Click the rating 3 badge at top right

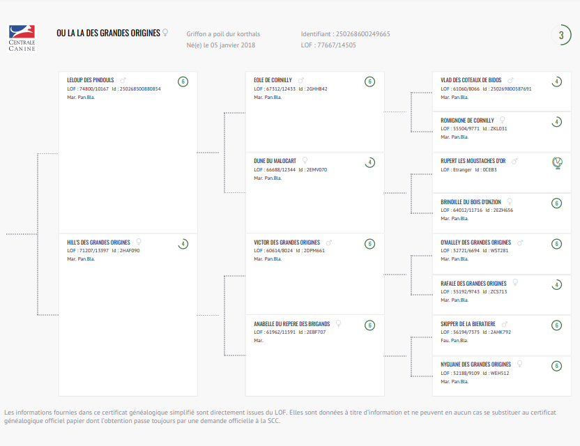[x=561, y=35]
